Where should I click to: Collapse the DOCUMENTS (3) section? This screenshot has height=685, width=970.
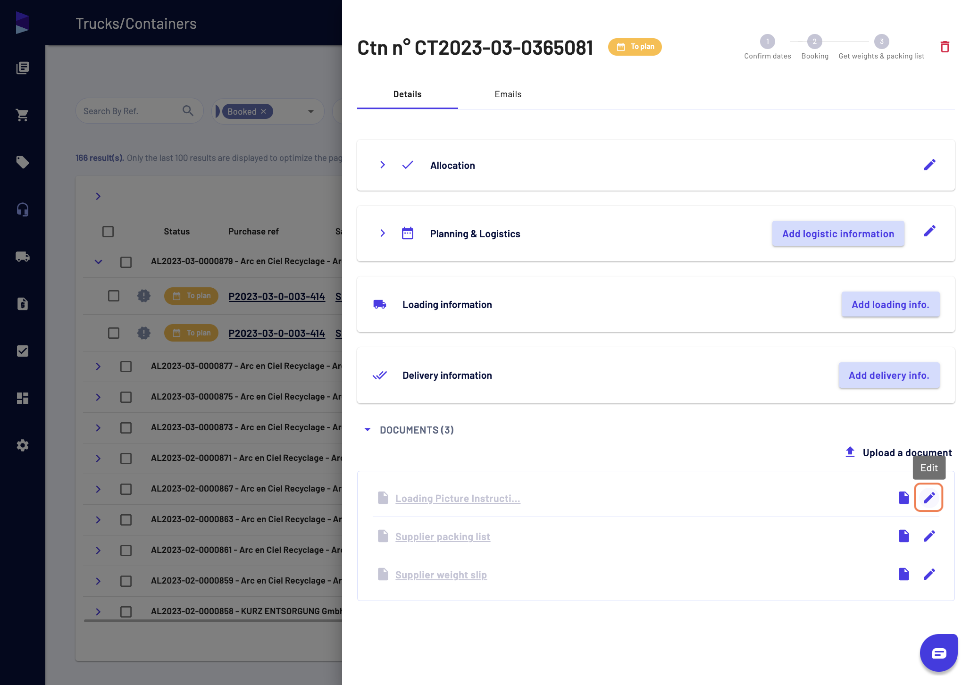click(x=368, y=430)
